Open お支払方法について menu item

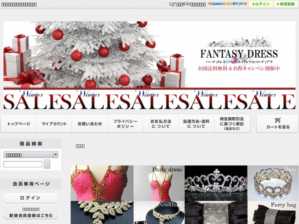point(161,124)
